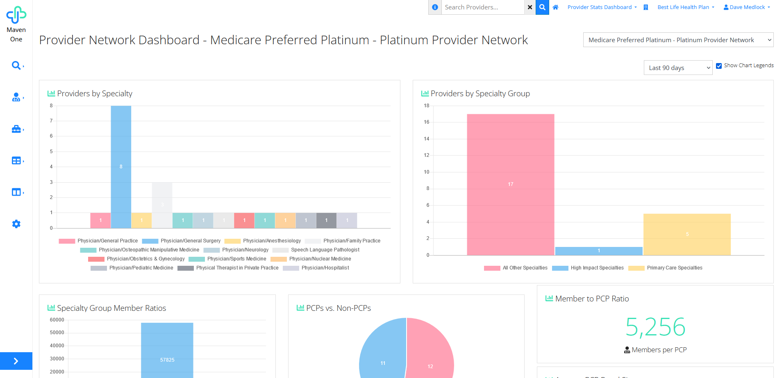
Task: Uncheck the Show Chart Legends checkbox
Action: (x=719, y=65)
